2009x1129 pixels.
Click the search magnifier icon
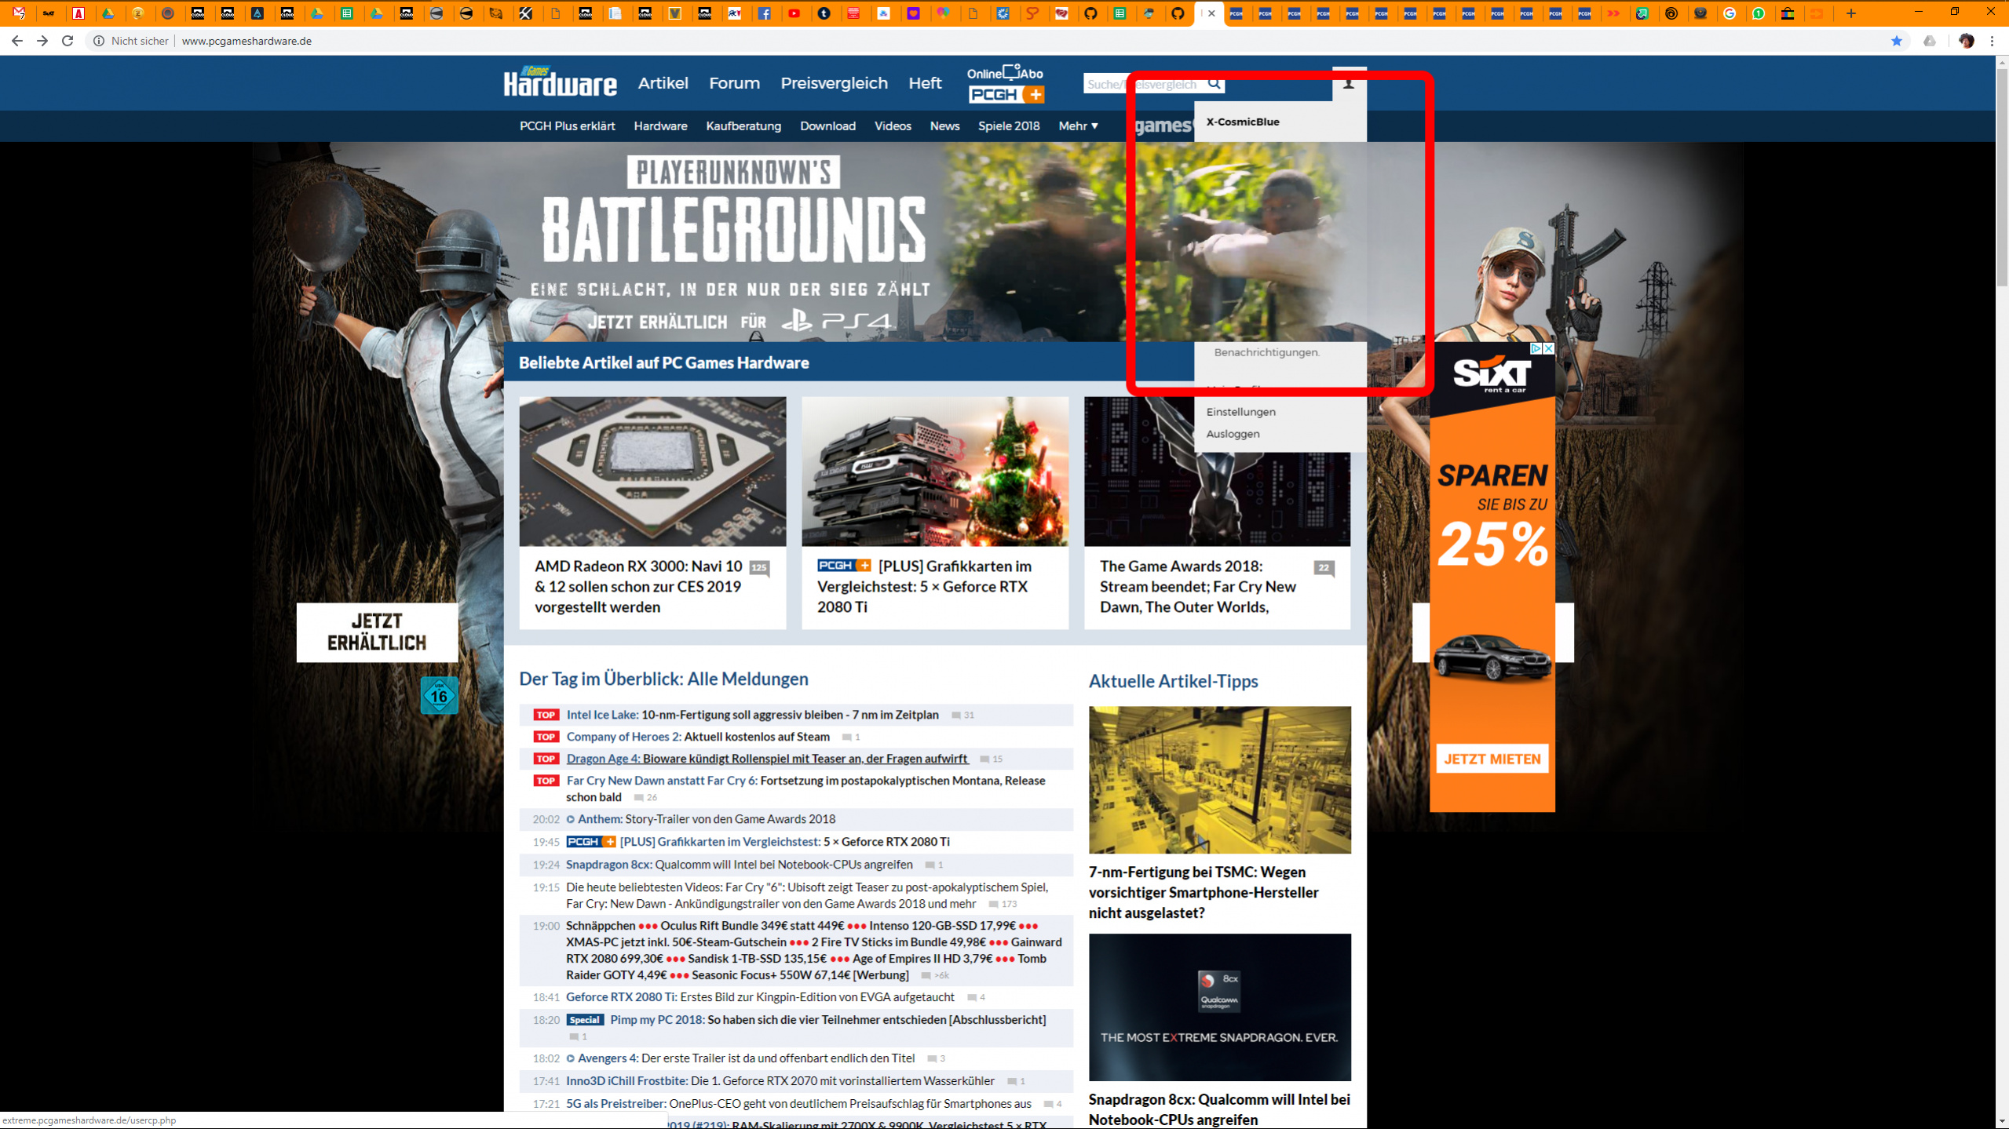click(x=1215, y=84)
